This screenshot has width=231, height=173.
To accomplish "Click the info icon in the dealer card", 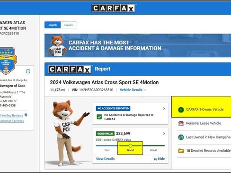I will pos(28,71).
